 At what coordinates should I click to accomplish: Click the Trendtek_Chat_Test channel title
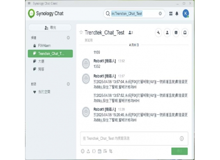105,32
